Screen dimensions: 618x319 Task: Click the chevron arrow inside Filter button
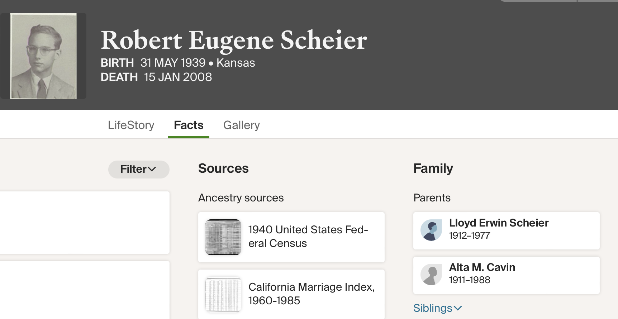152,169
